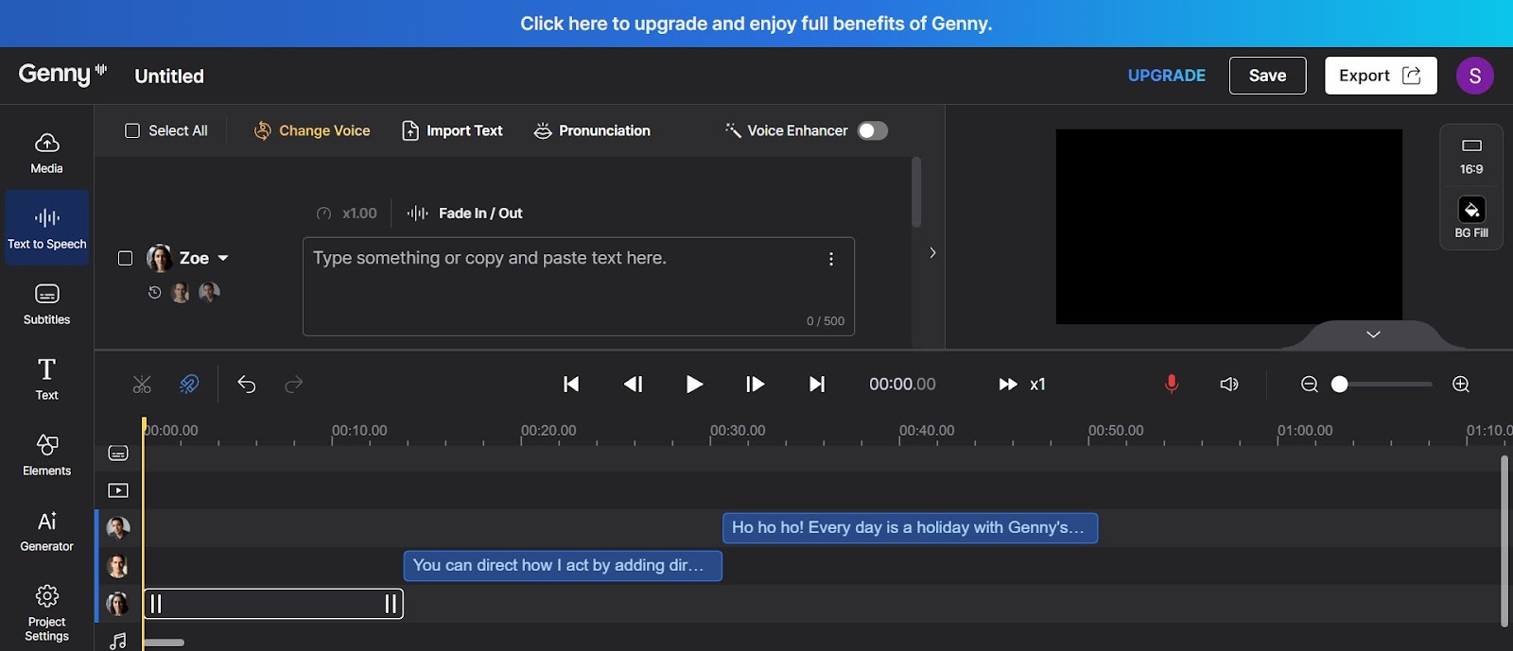Click the editor panel vertical scrollbar
The height and width of the screenshot is (651, 1513).
[916, 192]
